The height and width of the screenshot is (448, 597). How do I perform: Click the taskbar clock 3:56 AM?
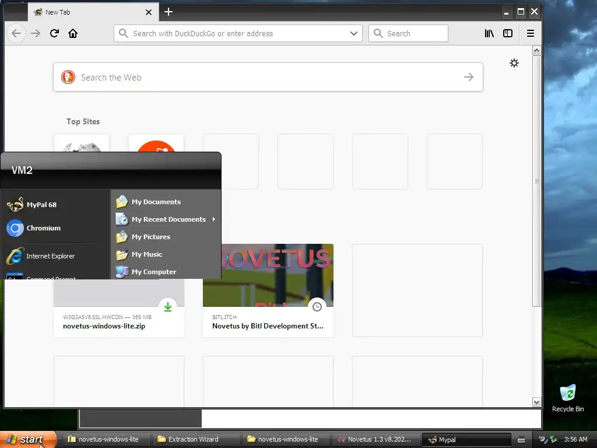[575, 439]
